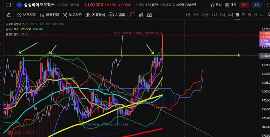Select the 년 yearly timeframe
Image resolution: width=270 pixels, height=137 pixels.
(255, 15)
